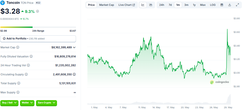242x110 pixels.
Task: Switch to the Market Cap tab
Action: (106, 5)
